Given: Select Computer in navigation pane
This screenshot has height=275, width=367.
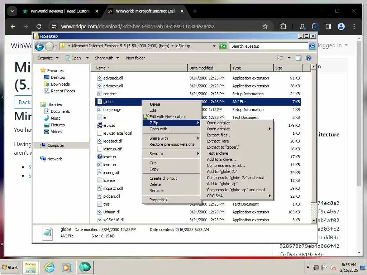Looking at the screenshot, I should click(x=56, y=145).
